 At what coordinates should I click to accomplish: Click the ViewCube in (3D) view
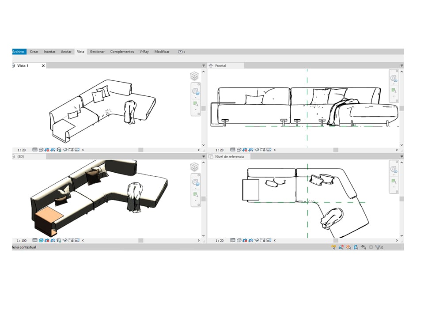(194, 167)
